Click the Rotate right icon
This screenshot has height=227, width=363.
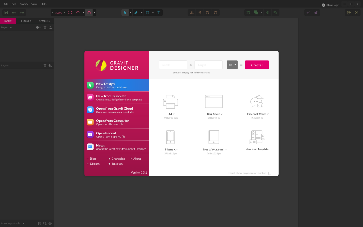coord(216,13)
